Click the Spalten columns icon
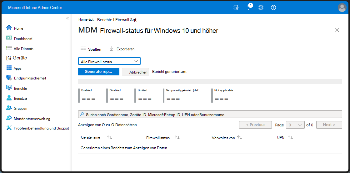Screen dimensions: 350x173 point(83,48)
